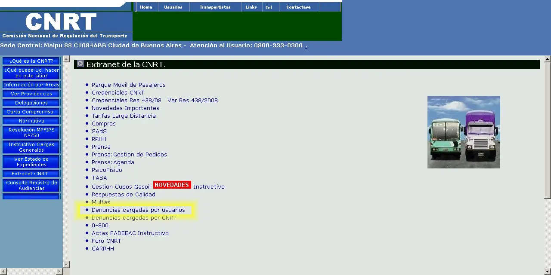Open the Tarifas Larga Distancia link
This screenshot has width=551, height=275.
pos(124,116)
